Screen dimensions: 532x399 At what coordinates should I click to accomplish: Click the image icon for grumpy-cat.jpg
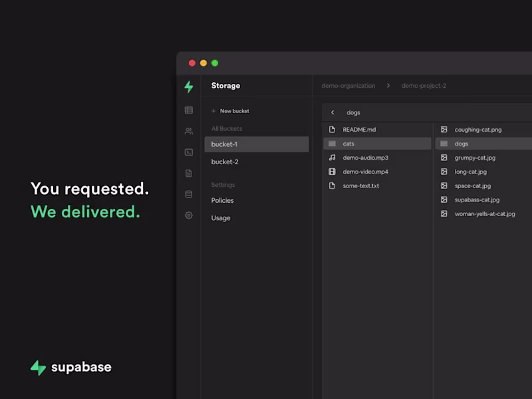pos(444,158)
